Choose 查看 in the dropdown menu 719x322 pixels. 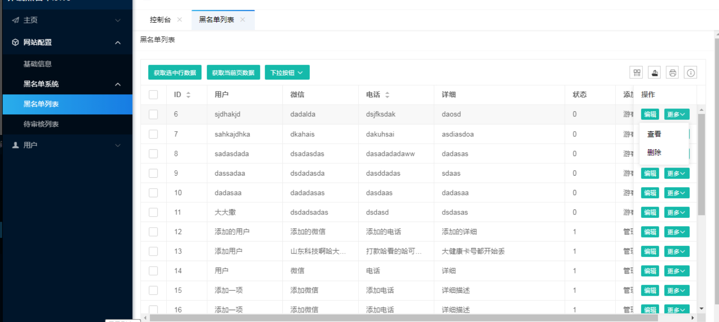[x=654, y=134]
